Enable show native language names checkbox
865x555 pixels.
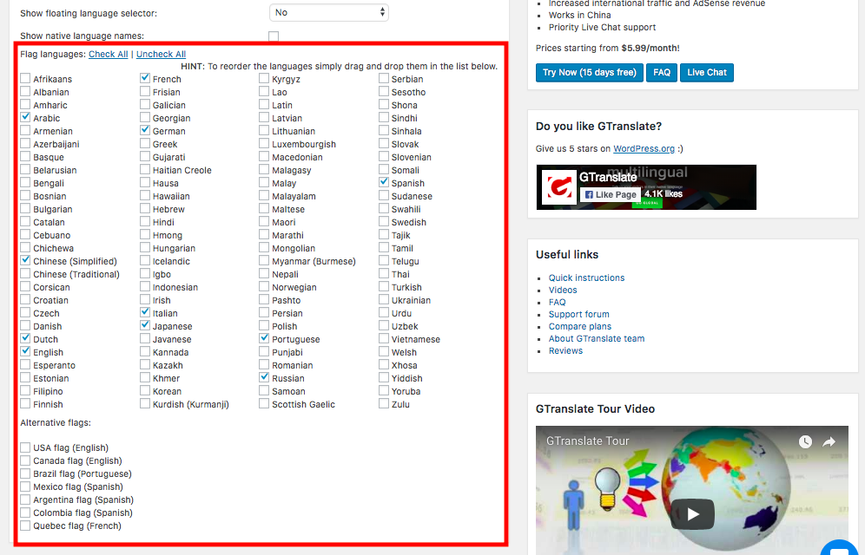click(x=274, y=36)
